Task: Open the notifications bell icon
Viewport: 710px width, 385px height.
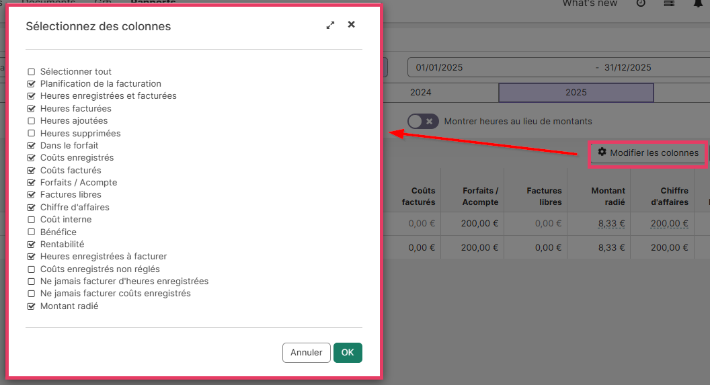Action: click(x=698, y=3)
